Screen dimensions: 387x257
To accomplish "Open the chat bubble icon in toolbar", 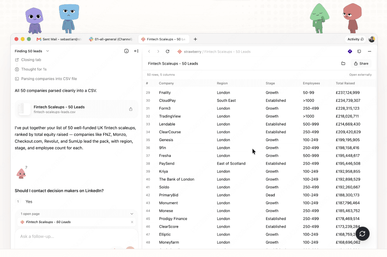I will 359,51.
